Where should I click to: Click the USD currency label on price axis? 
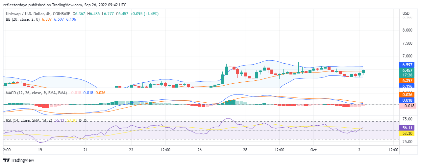pyautogui.click(x=406, y=13)
